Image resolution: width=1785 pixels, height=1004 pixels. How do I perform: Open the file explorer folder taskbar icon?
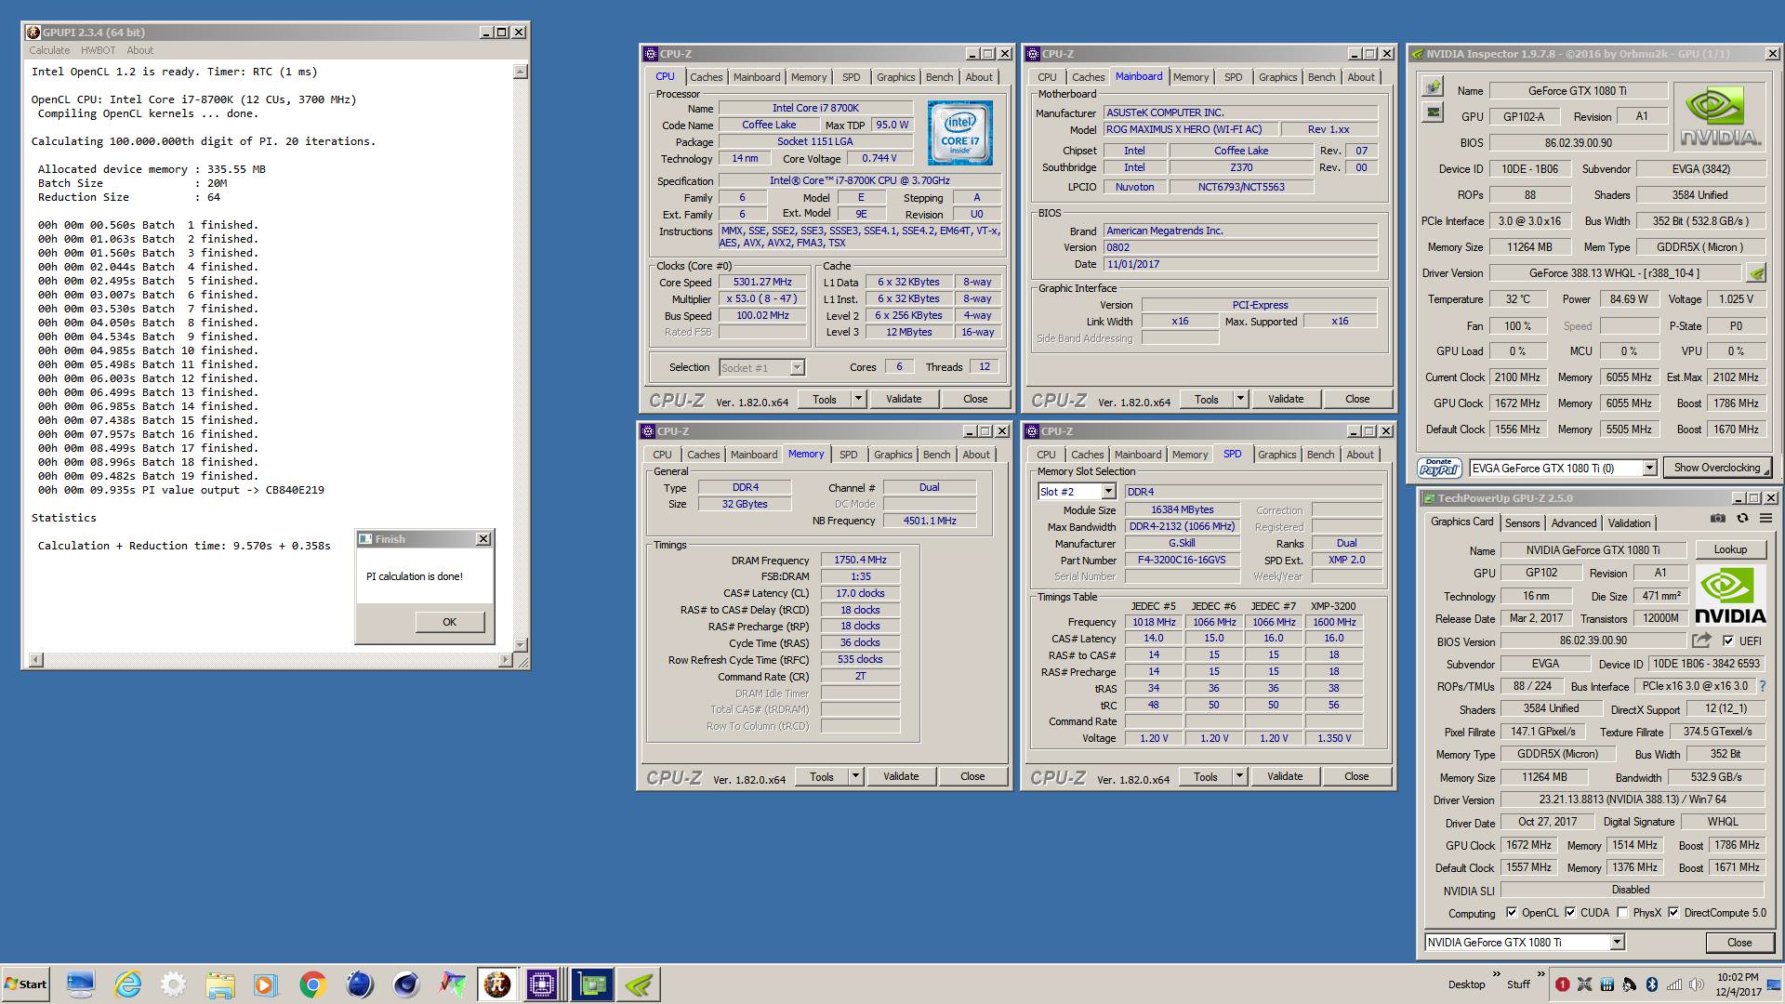[220, 984]
